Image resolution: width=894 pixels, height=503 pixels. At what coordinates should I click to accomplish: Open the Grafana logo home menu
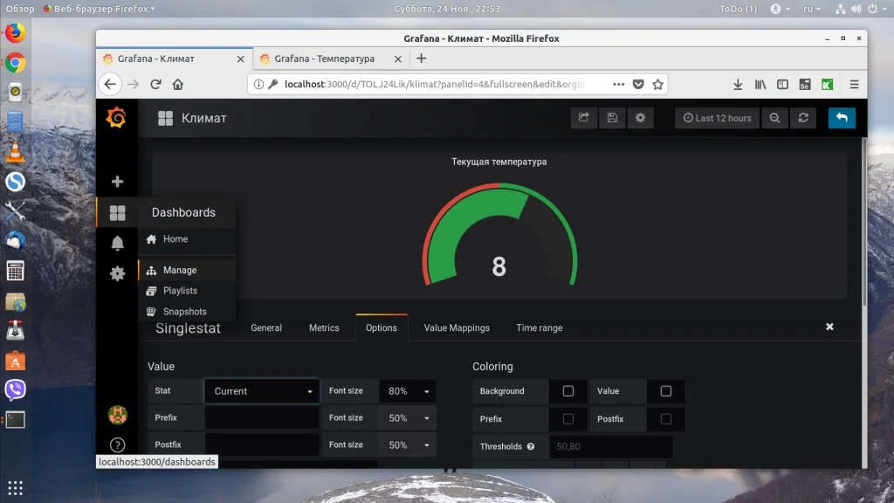coord(116,118)
